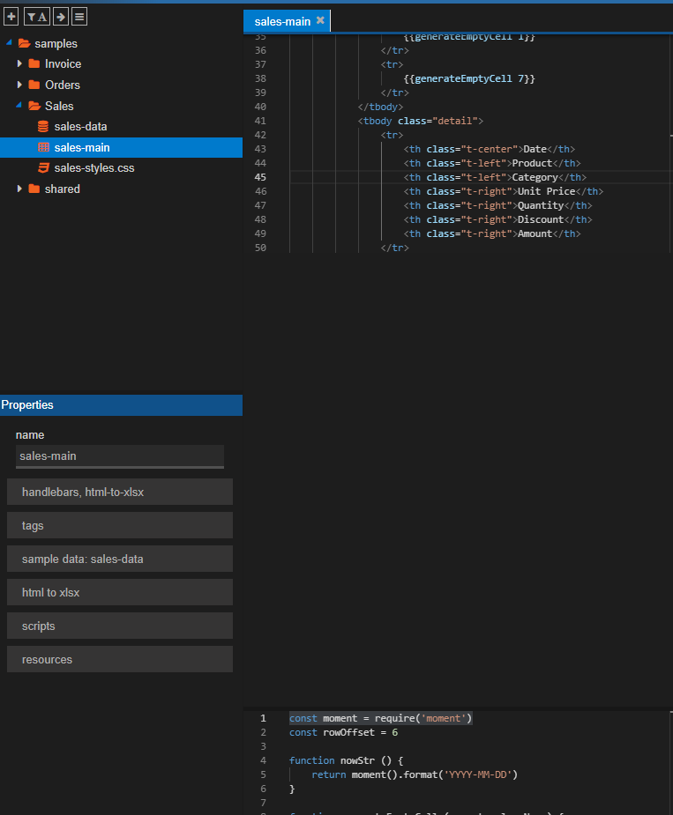The width and height of the screenshot is (673, 815).
Task: Collapse the samples folder in entity tree
Action: pos(9,42)
